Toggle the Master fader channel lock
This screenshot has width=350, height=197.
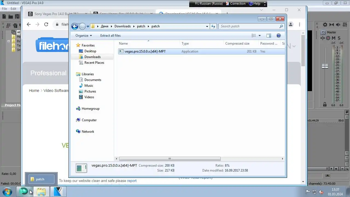point(325,105)
